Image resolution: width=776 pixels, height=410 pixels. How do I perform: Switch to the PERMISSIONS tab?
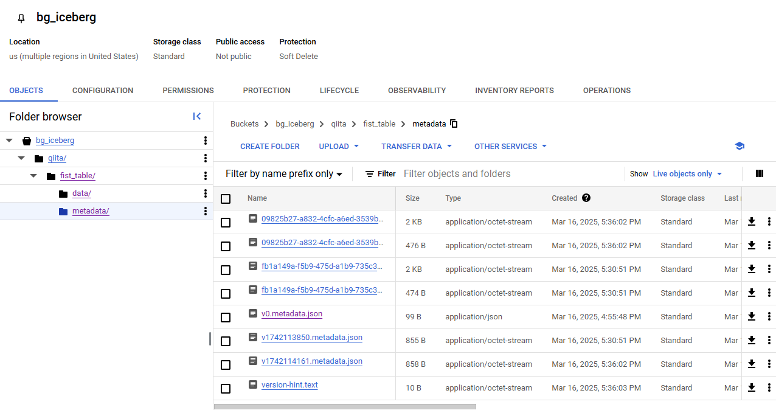188,91
